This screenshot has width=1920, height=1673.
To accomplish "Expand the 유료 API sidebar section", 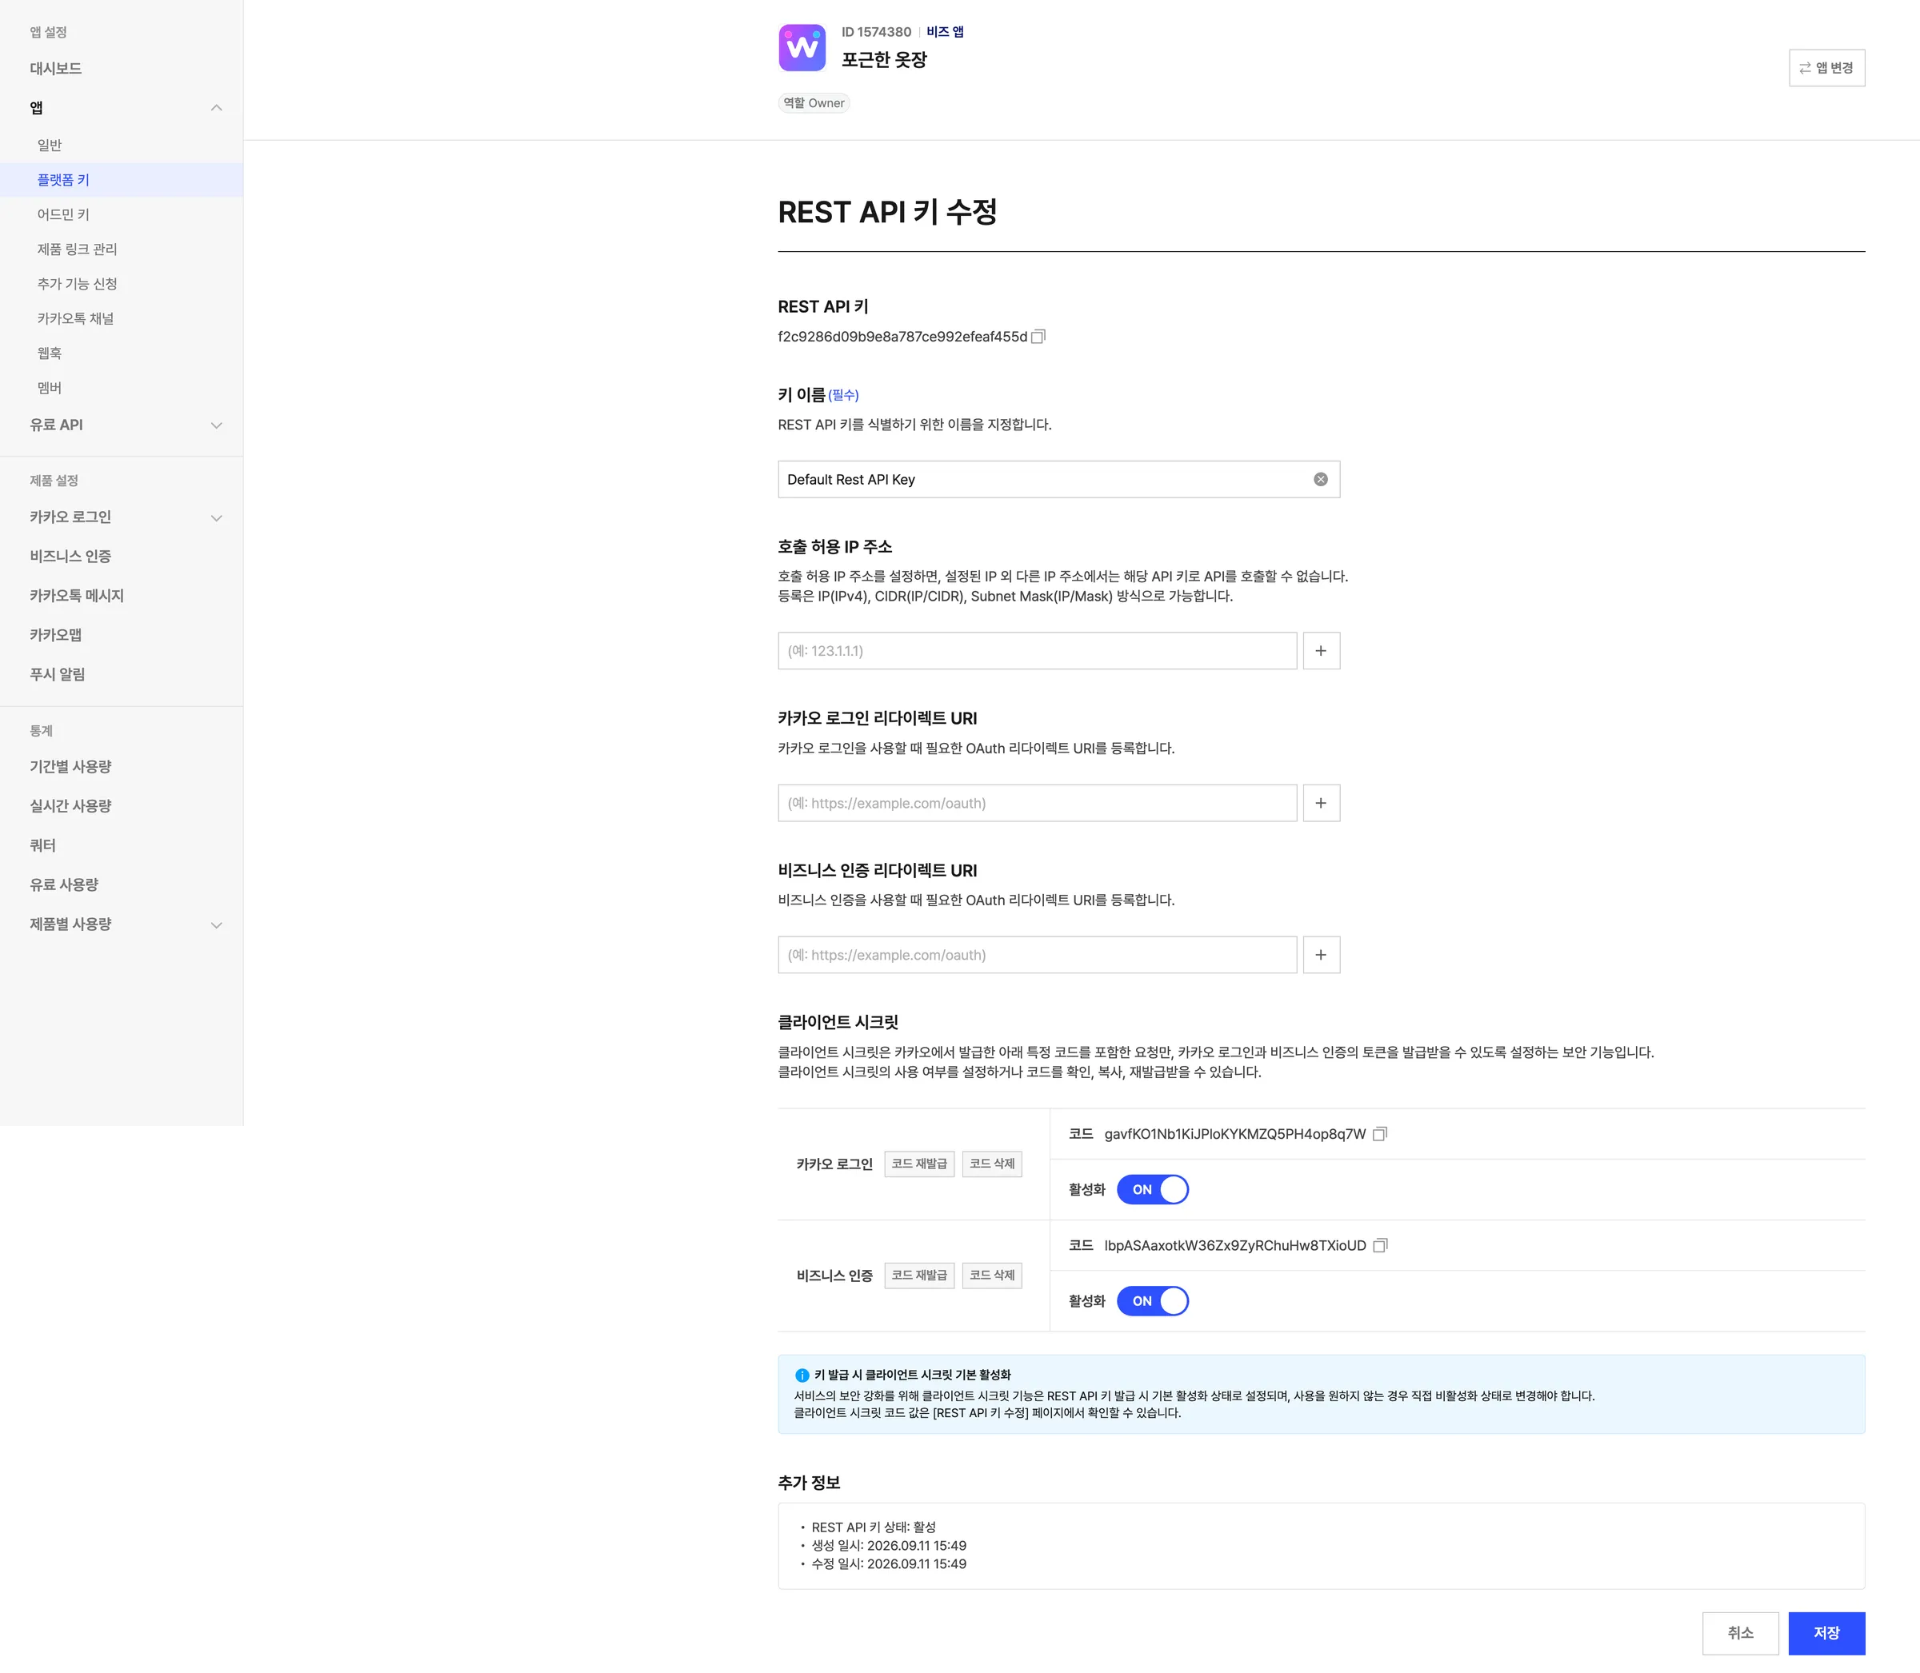I will (217, 425).
